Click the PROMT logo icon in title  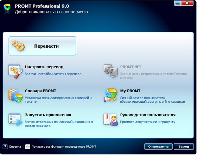7,7
